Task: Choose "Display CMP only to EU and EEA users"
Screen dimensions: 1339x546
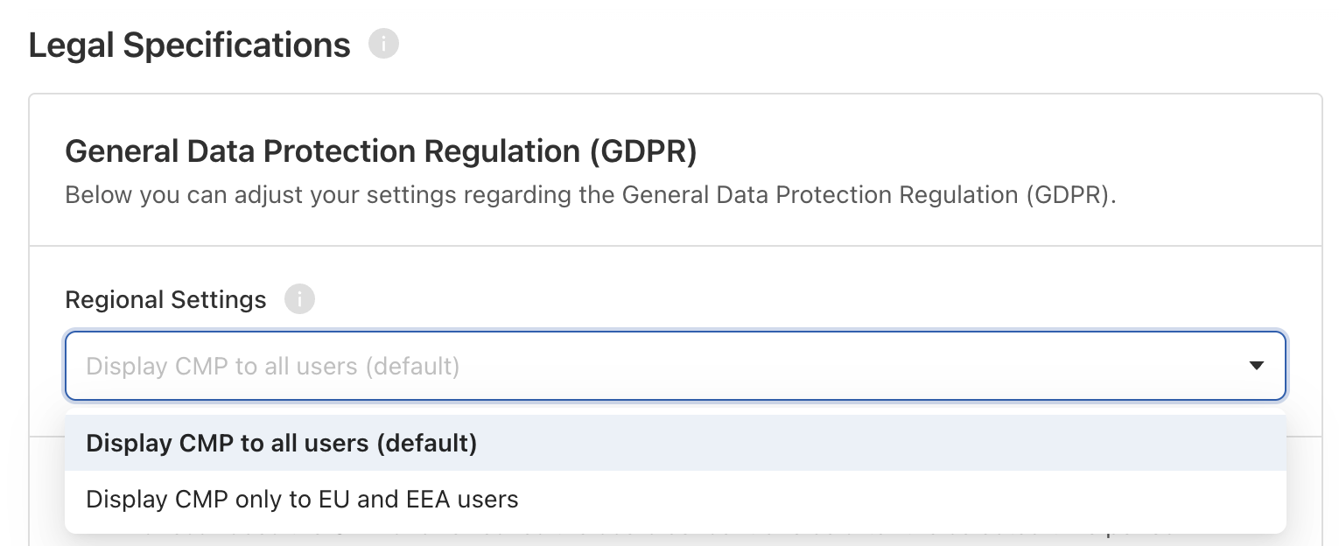Action: 676,499
